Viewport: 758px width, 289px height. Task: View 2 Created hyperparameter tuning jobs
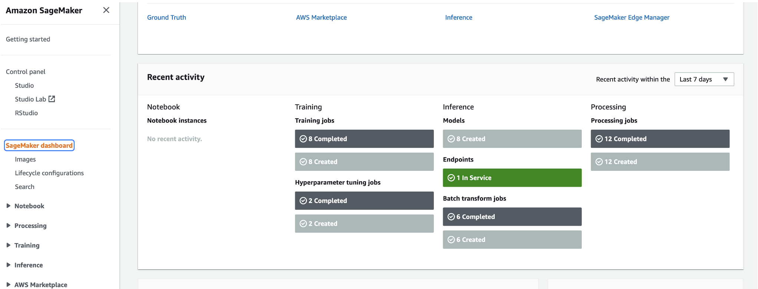point(364,224)
